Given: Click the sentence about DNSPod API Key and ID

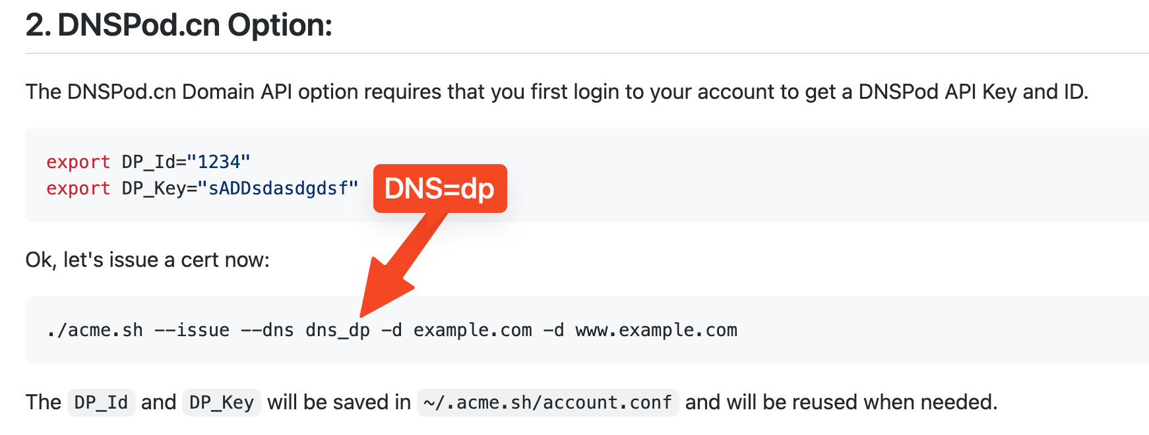Looking at the screenshot, I should pos(557,92).
